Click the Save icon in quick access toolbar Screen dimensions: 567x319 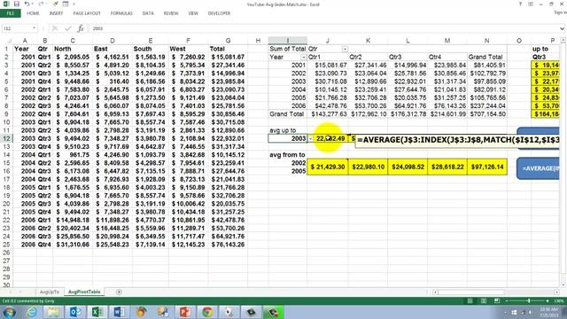point(17,4)
